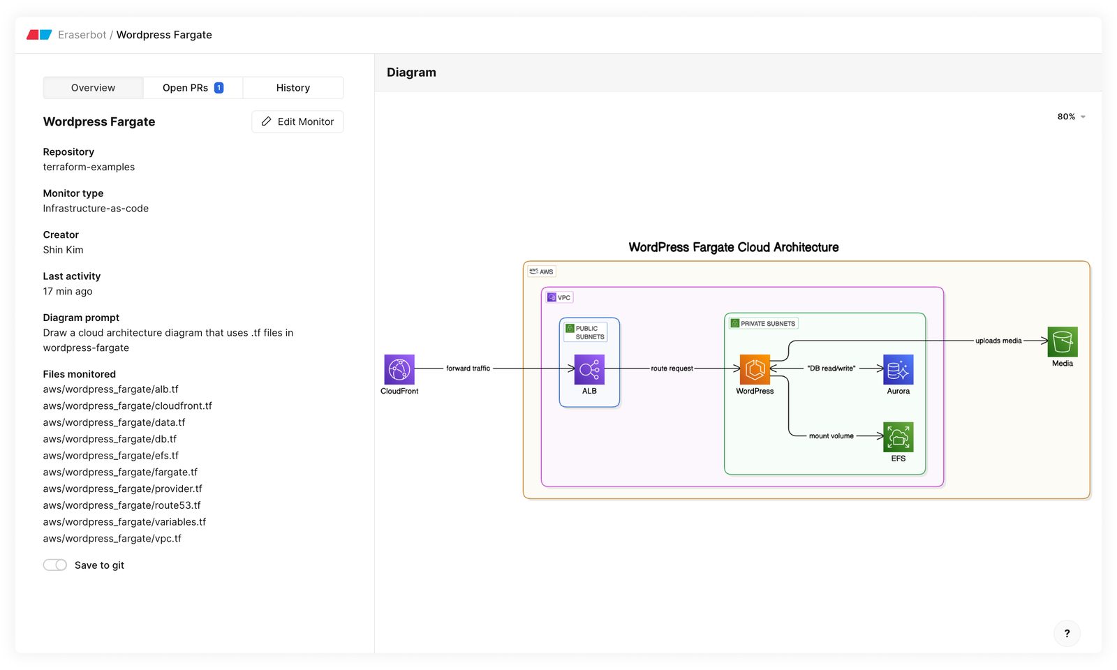Click the Open PRs count badge
Viewport: 1117px width, 670px height.
click(219, 87)
